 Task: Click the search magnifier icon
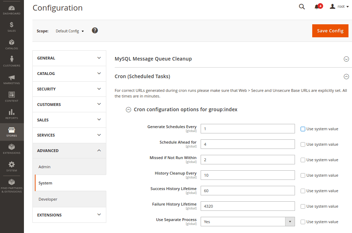click(x=302, y=7)
